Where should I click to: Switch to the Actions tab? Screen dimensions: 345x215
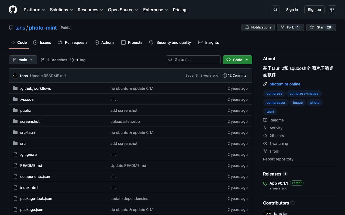click(105, 42)
